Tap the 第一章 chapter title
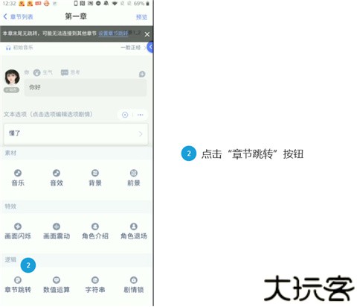Screen dimensions: 357x307 point(76,16)
